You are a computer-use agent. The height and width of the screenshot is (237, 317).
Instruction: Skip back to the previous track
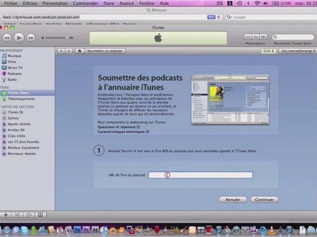tap(7, 38)
